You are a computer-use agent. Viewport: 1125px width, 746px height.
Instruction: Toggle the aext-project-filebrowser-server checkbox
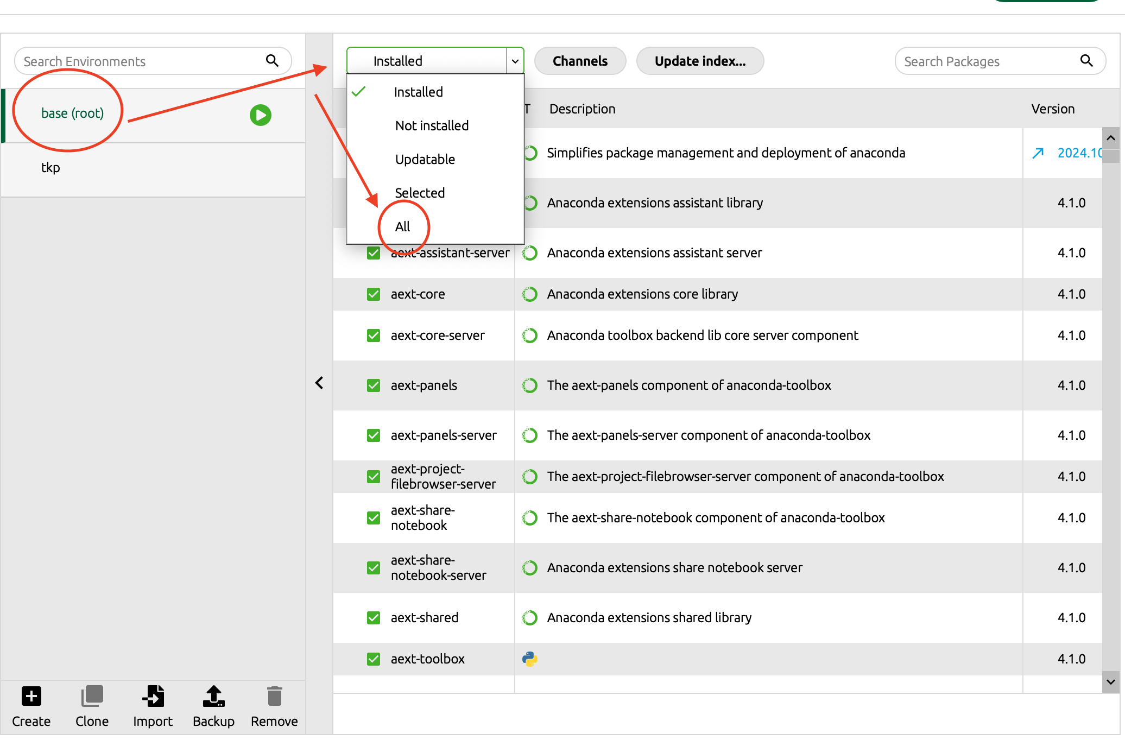(x=374, y=477)
